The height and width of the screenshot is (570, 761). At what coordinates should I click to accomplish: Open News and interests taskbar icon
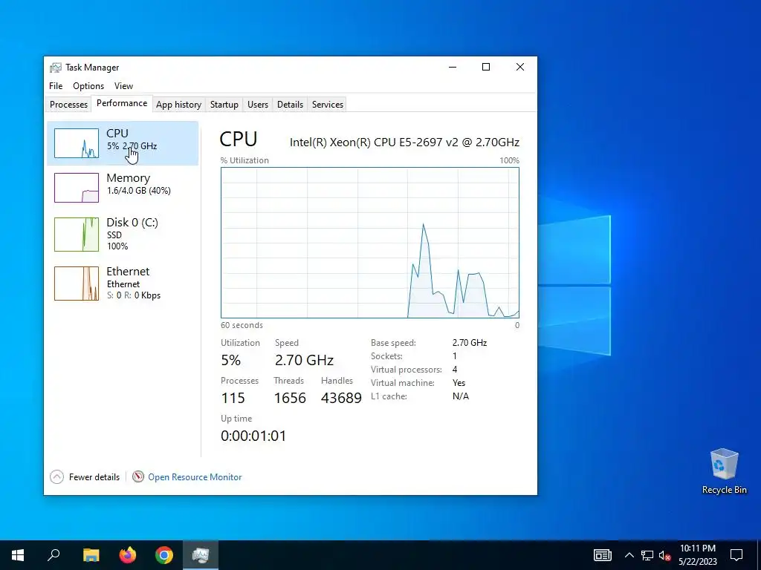point(602,555)
